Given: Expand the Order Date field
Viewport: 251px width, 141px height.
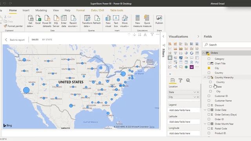Looking at the screenshot, I should [205, 110].
